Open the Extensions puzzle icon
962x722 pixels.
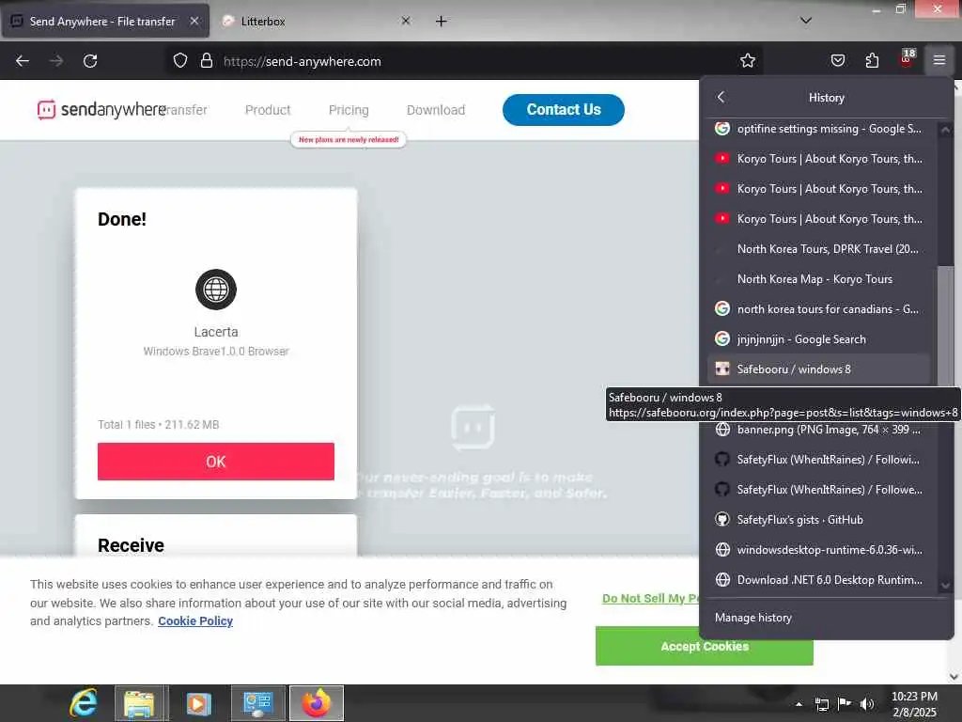[x=872, y=61]
